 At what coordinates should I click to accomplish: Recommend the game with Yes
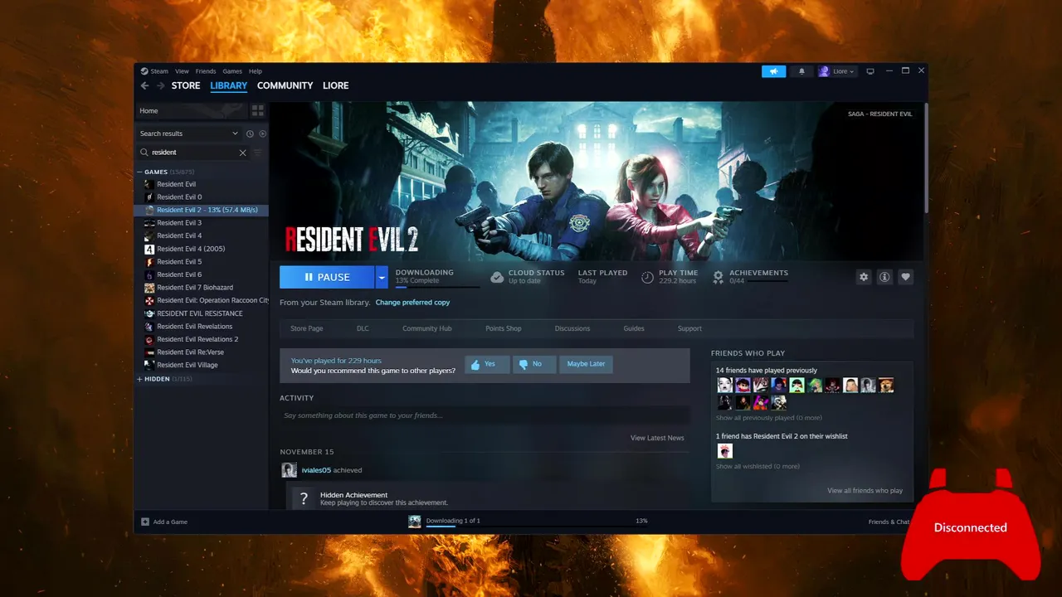point(487,364)
